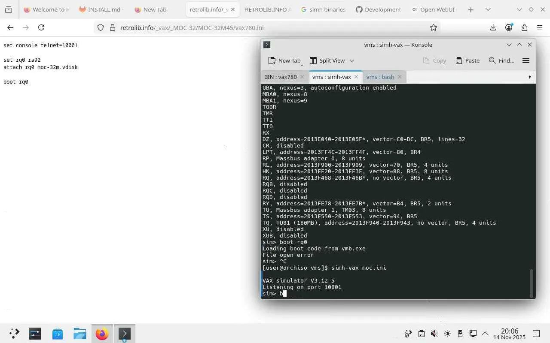This screenshot has width=550, height=343.
Task: Reload the retrolib.info page
Action: point(41,27)
